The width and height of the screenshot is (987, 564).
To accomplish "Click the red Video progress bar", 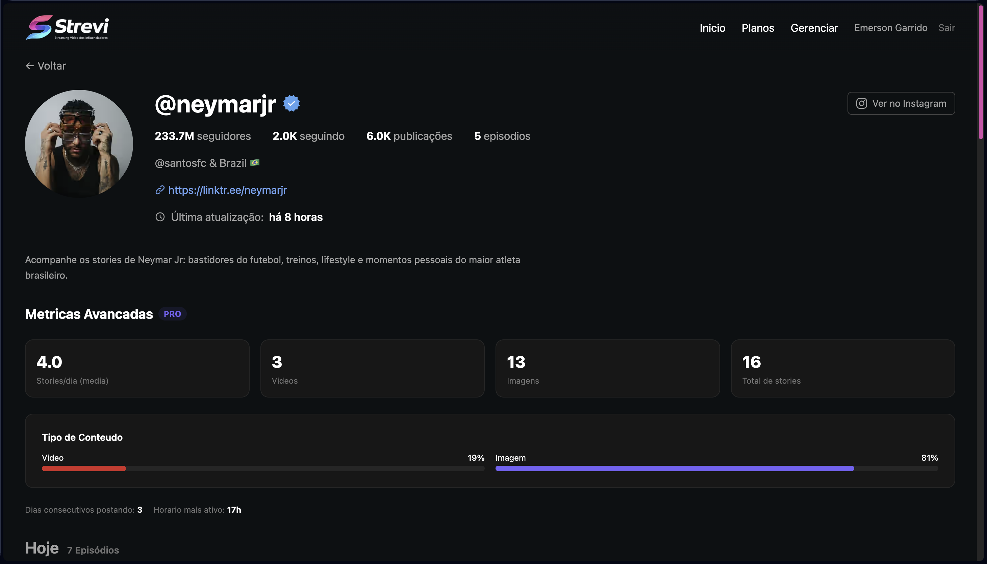I will click(x=84, y=468).
